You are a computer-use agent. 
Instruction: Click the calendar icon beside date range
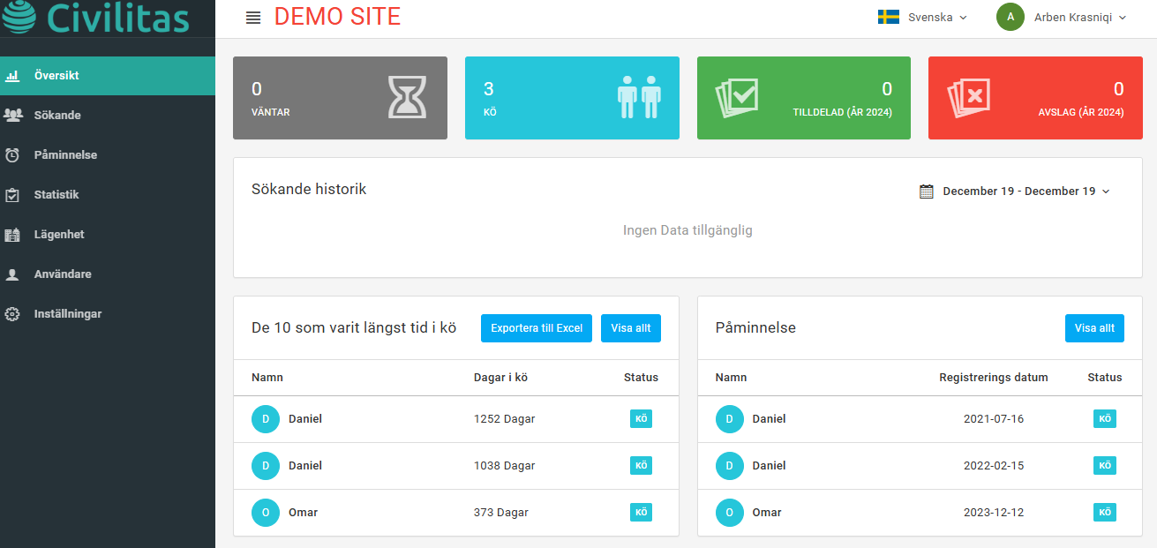pos(926,191)
